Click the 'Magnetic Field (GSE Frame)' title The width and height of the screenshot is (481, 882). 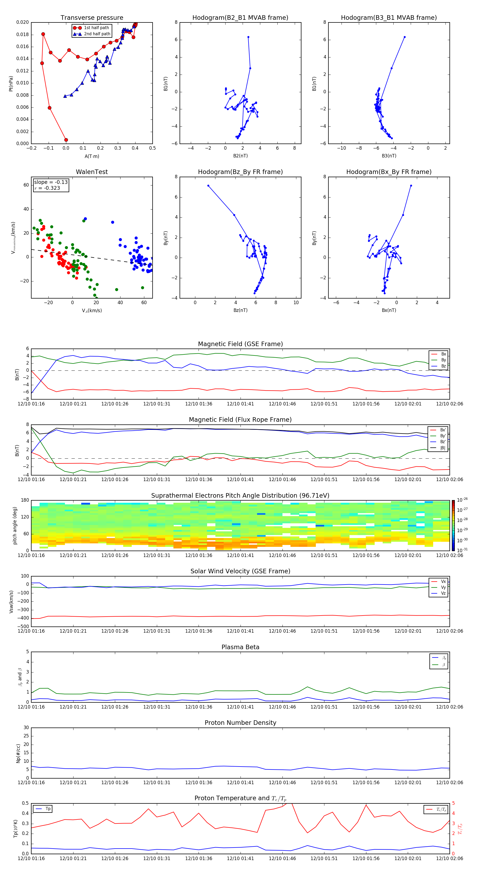click(240, 344)
